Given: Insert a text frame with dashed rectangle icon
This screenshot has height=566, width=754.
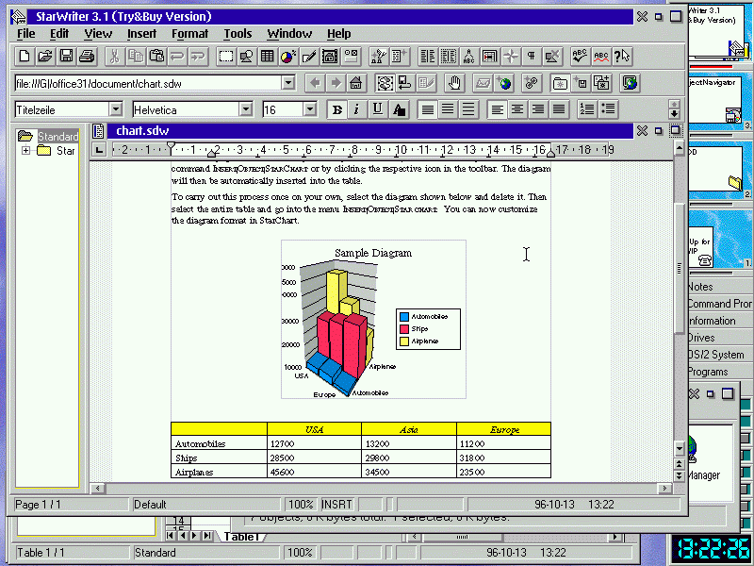Looking at the screenshot, I should 225,57.
